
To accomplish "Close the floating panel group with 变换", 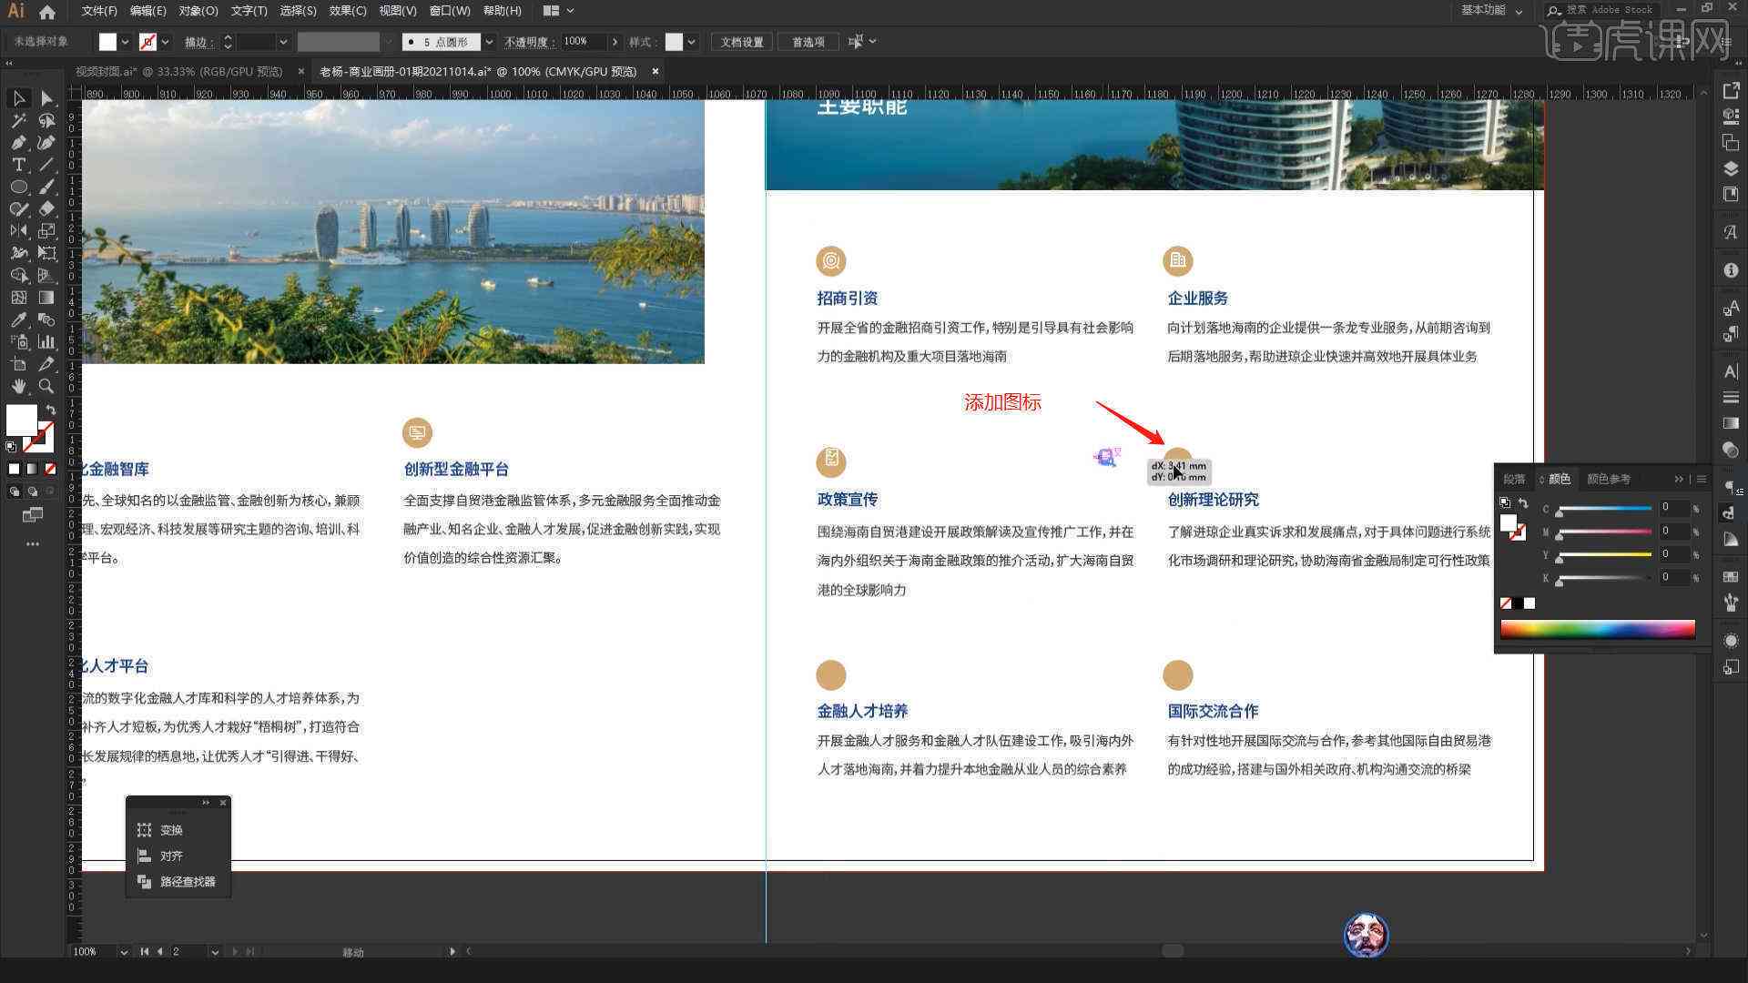I will [223, 803].
